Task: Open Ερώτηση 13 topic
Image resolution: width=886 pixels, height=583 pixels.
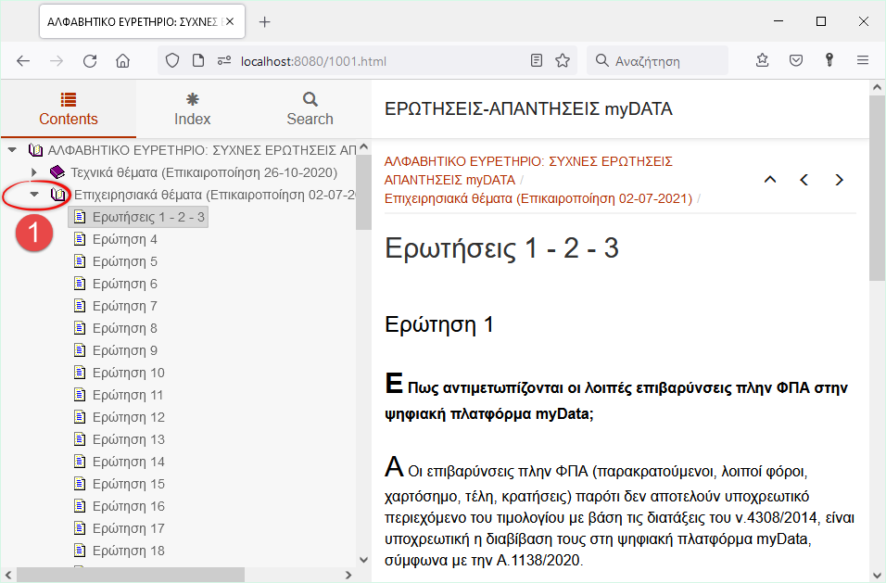Action: coord(129,439)
